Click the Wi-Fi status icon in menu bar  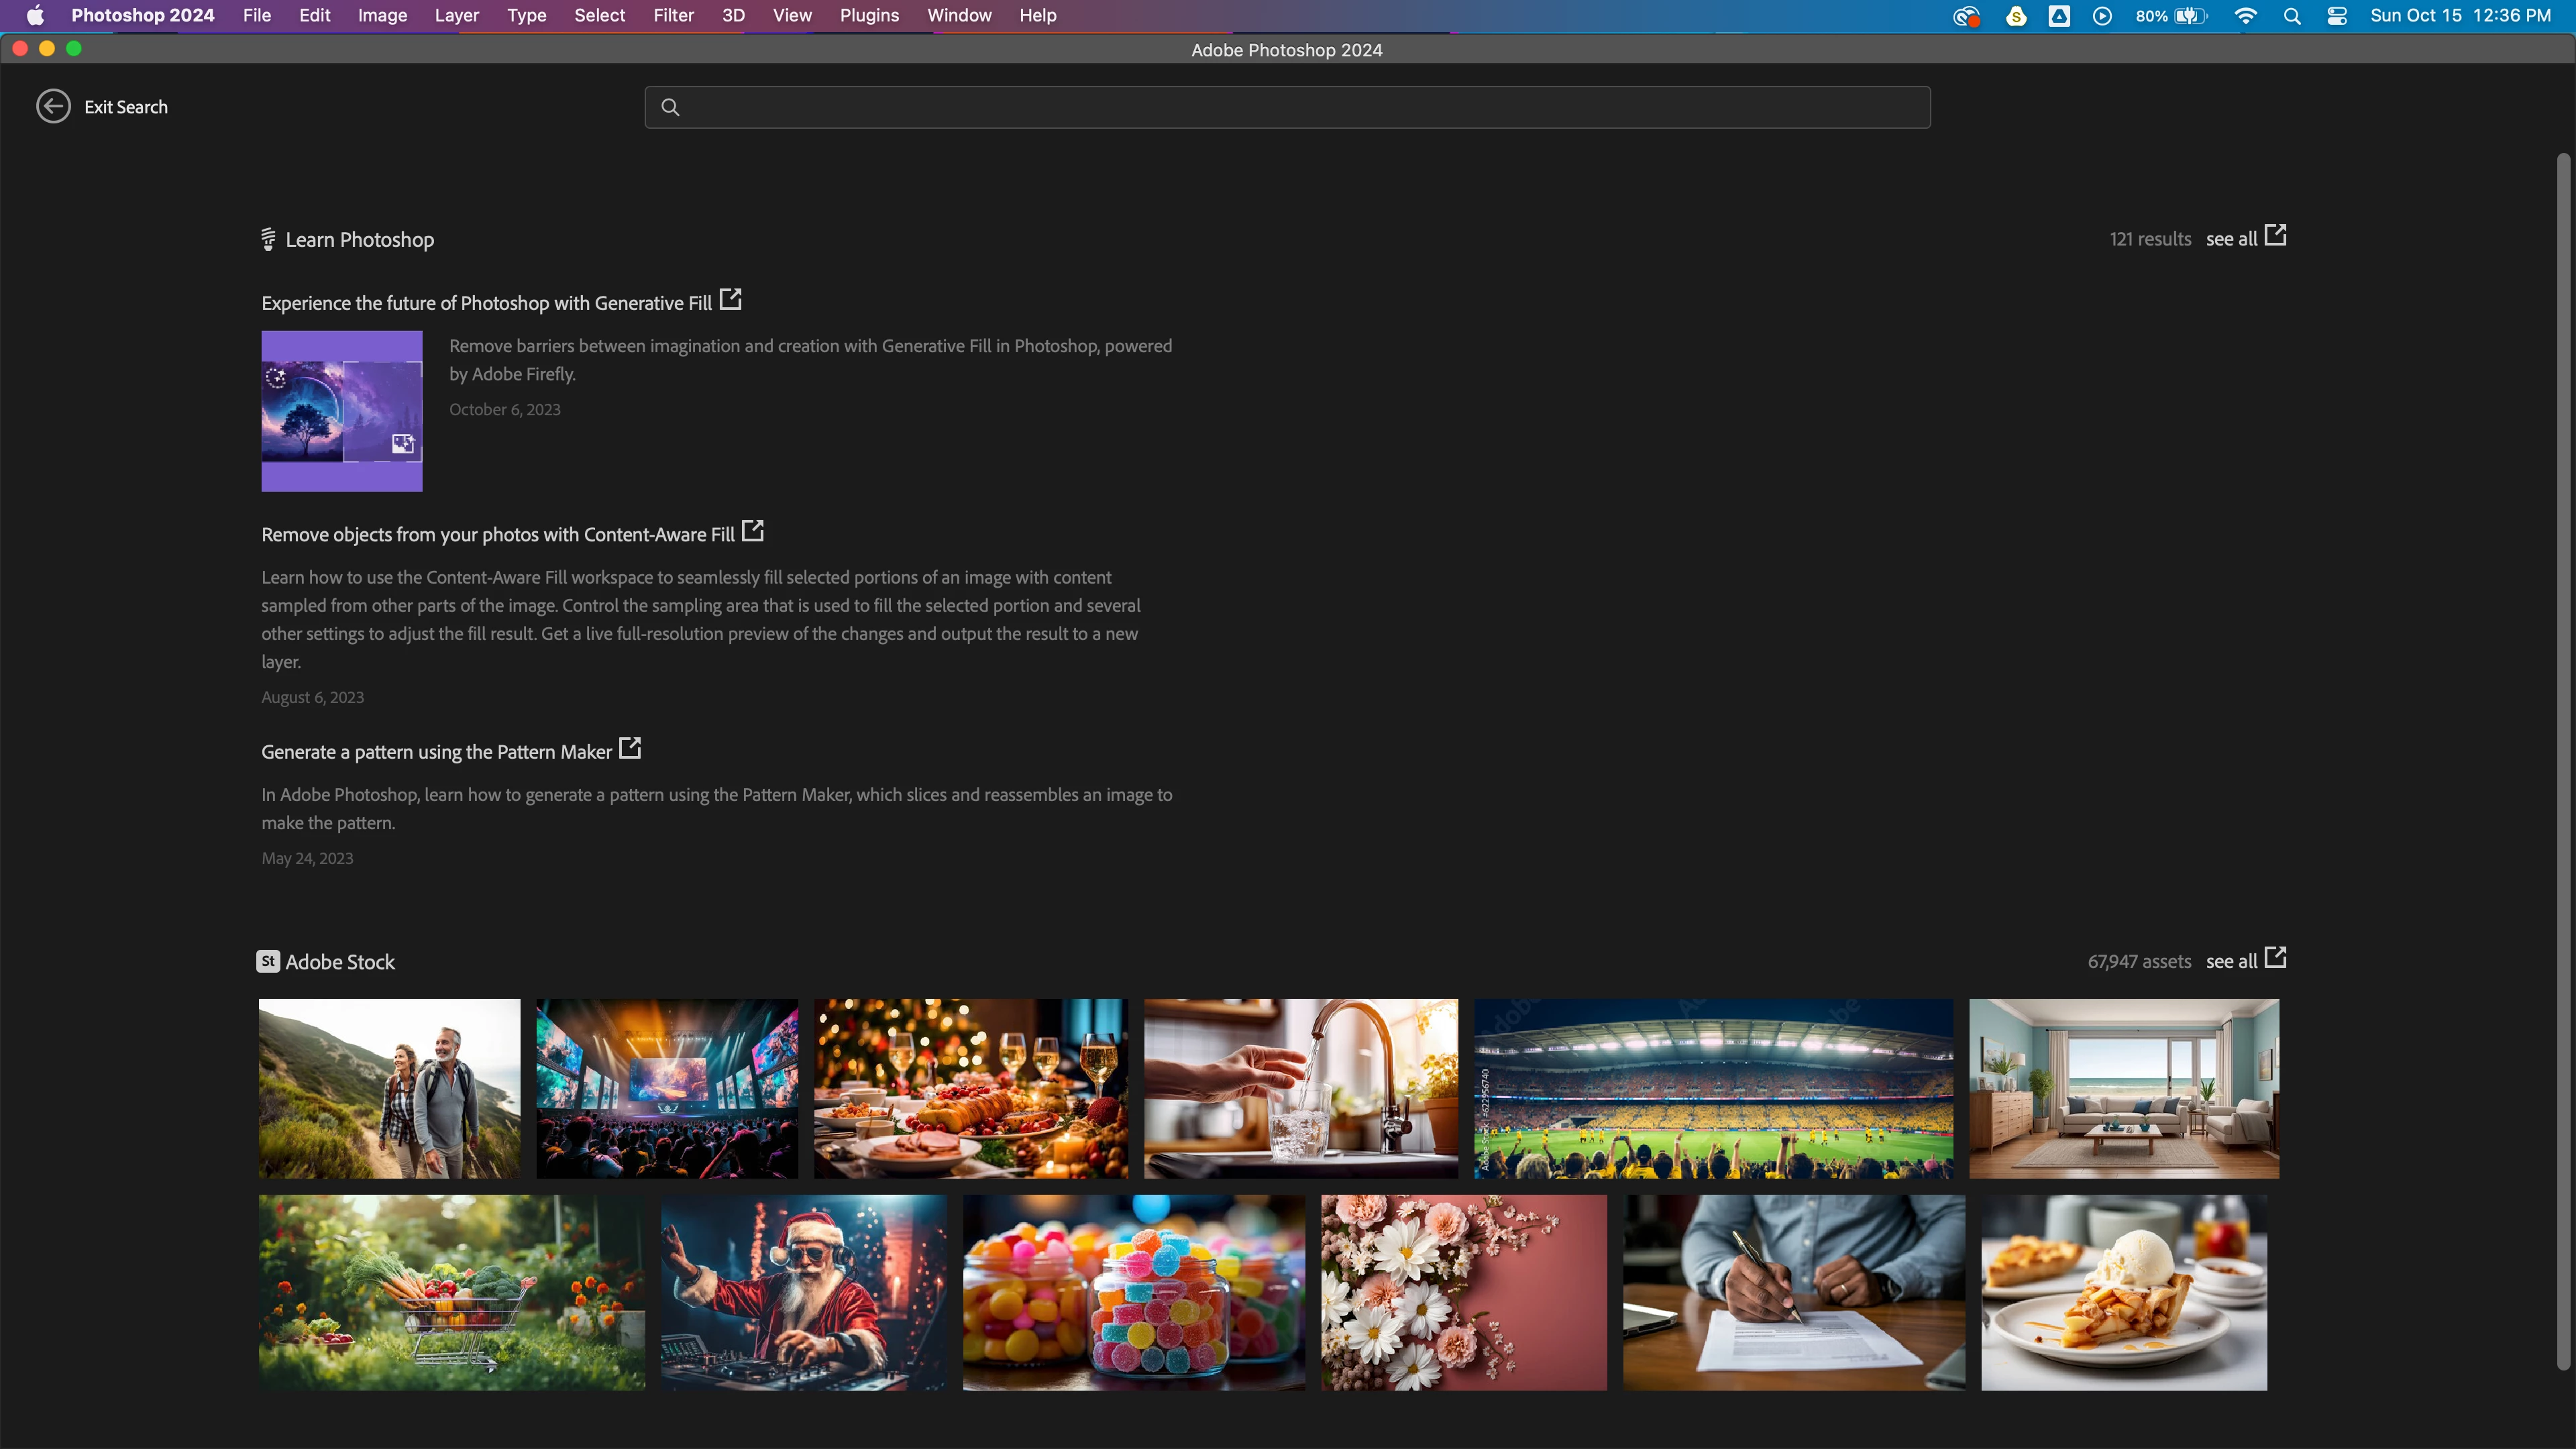point(2245,15)
